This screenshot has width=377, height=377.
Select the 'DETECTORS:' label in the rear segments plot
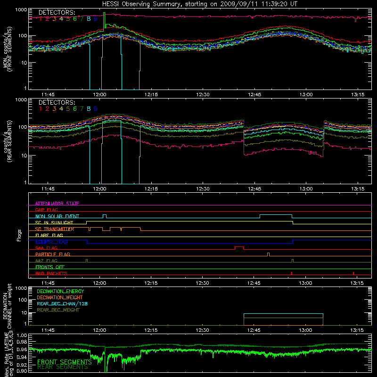(x=57, y=102)
